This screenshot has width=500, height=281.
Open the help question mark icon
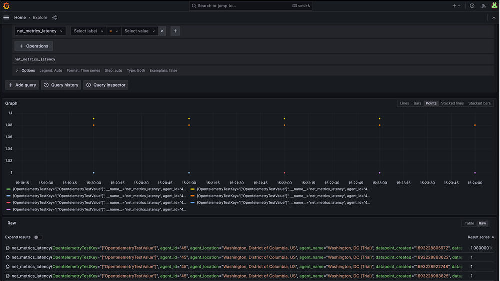click(472, 6)
